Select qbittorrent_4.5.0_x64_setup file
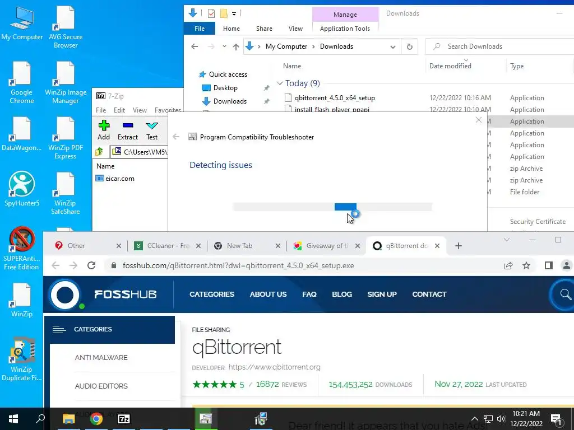574x430 pixels. point(335,97)
